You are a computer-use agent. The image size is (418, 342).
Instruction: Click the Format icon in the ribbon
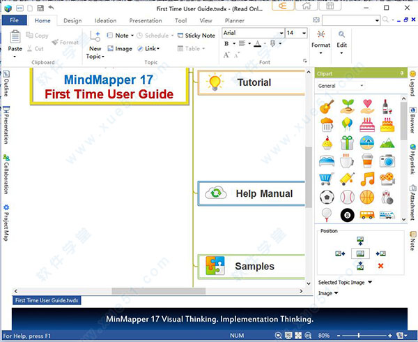click(321, 34)
